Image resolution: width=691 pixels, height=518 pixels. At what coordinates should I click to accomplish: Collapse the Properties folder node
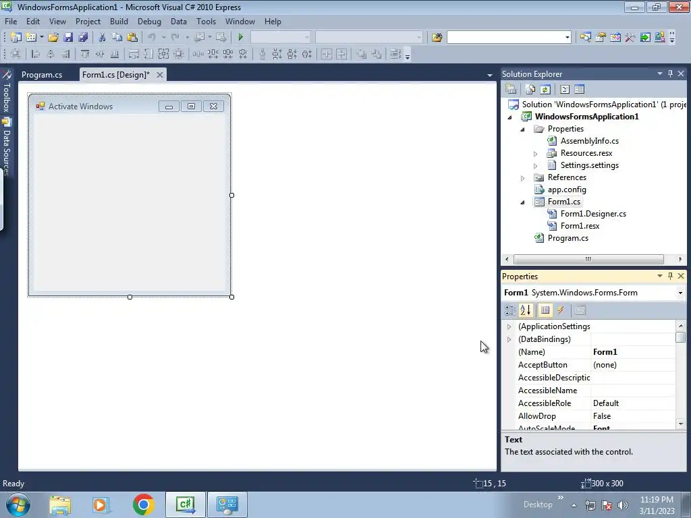[x=523, y=129]
